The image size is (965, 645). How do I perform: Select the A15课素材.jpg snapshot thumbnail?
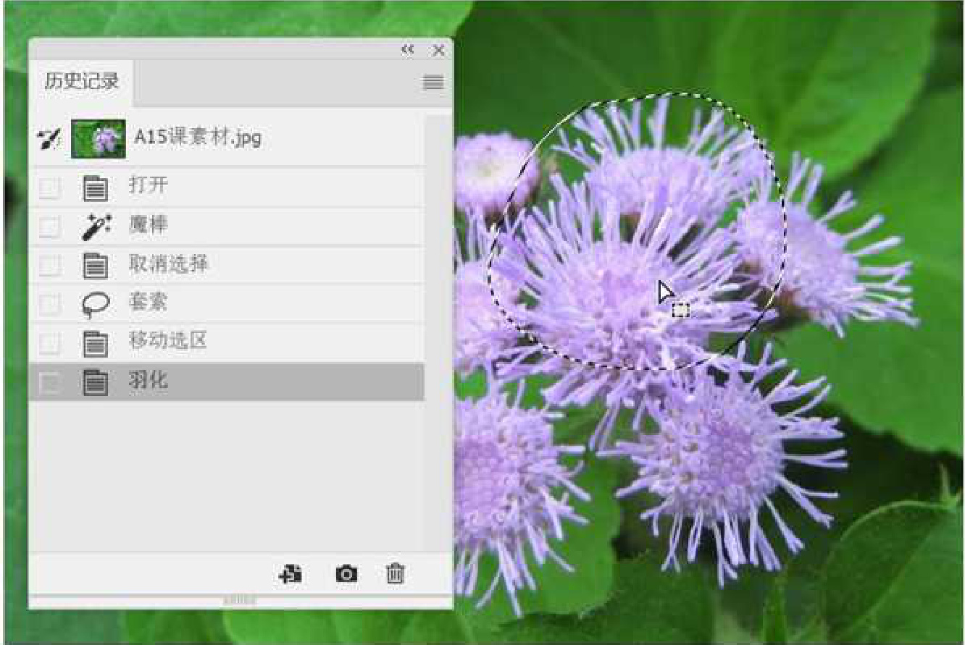click(99, 139)
